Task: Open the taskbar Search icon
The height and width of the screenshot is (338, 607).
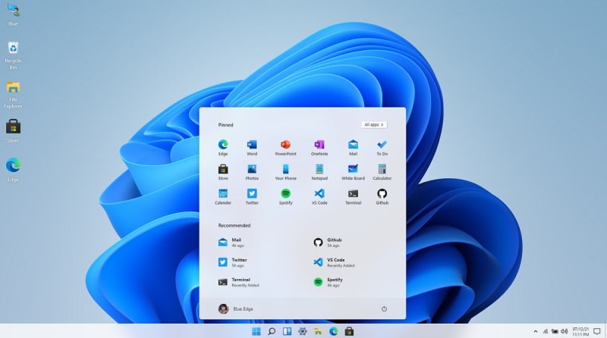Action: (272, 331)
